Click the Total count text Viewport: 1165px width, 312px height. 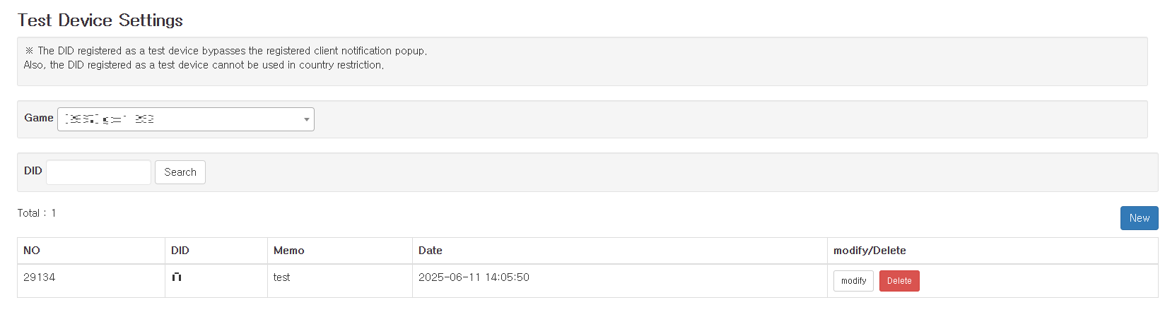pyautogui.click(x=37, y=213)
